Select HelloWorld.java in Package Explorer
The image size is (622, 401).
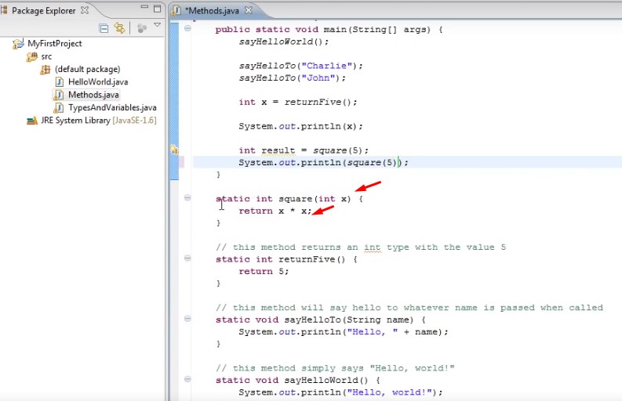point(97,81)
